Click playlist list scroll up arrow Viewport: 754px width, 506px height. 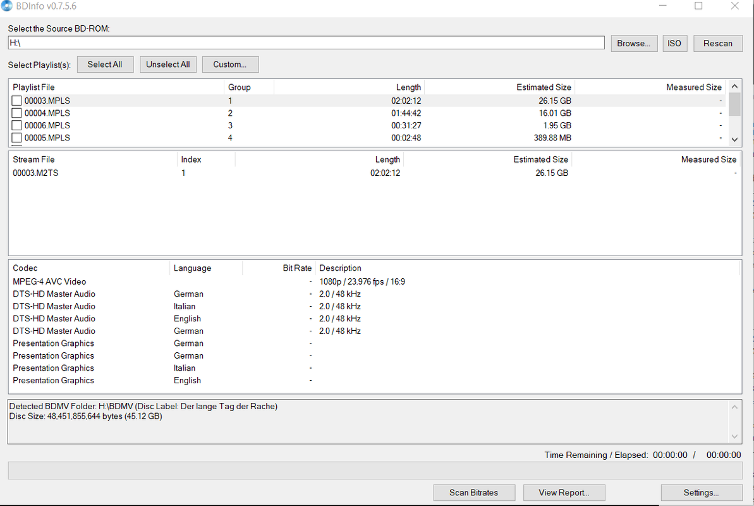[x=734, y=86]
